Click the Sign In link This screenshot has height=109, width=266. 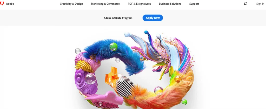(260, 4)
